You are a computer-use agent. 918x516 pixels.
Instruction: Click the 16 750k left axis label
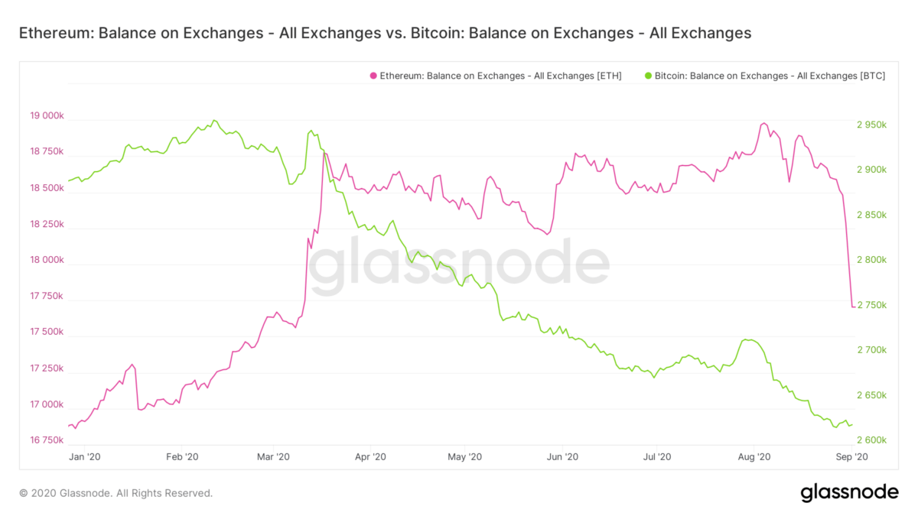[x=47, y=440]
